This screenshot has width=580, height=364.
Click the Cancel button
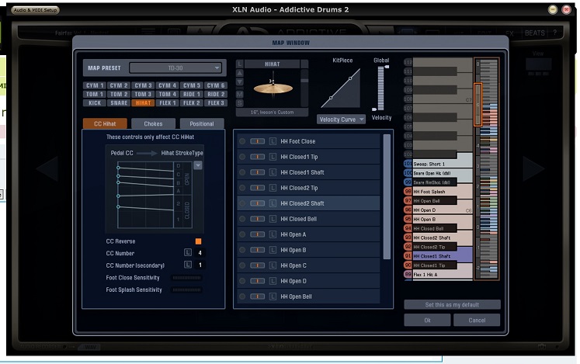click(x=477, y=321)
